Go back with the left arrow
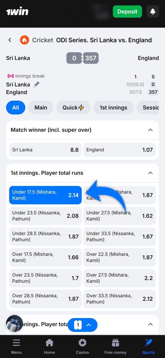 (10, 40)
